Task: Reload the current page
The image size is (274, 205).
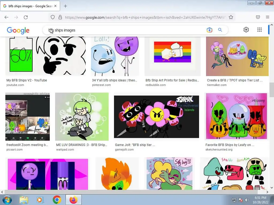Action: (26, 17)
